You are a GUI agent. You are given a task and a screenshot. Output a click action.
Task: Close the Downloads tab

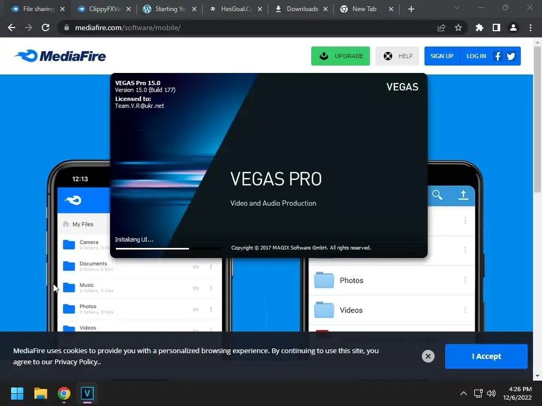click(x=326, y=10)
